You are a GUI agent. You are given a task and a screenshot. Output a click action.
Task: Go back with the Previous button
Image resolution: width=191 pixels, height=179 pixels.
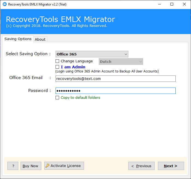coord(141,166)
